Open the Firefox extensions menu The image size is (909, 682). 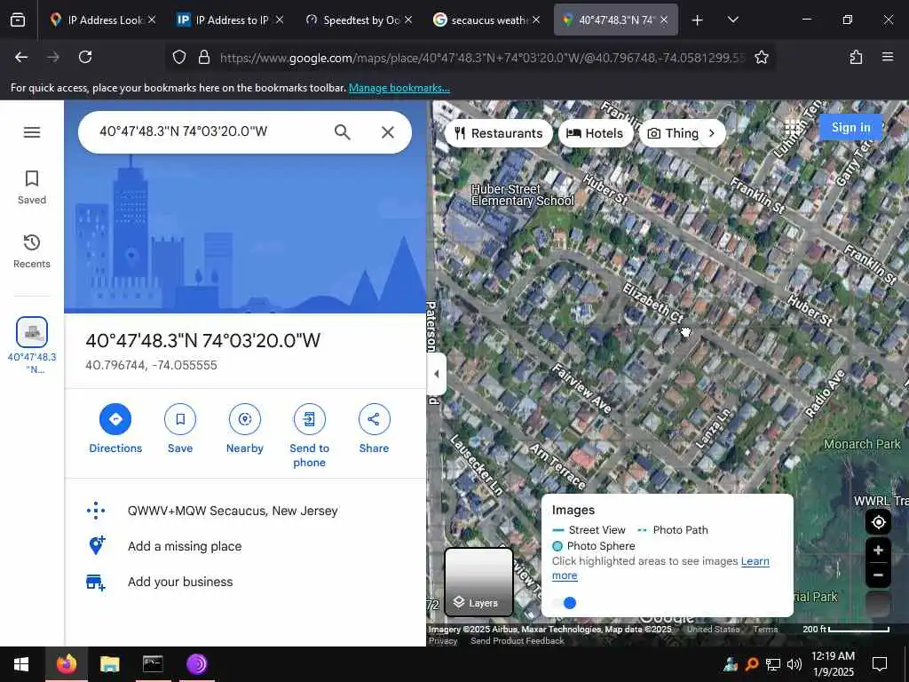tap(856, 57)
